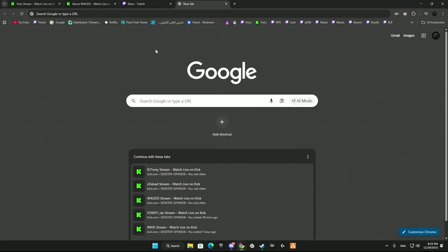The height and width of the screenshot is (252, 448).
Task: Open the BotRix bookmark
Action: coord(111,22)
